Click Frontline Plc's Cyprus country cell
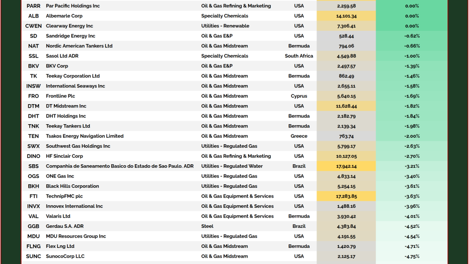 click(x=298, y=96)
